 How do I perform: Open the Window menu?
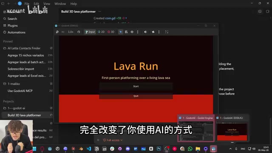click(60, 4)
